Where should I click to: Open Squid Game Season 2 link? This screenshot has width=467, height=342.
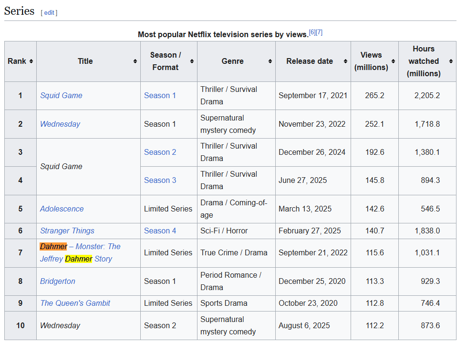coord(160,152)
